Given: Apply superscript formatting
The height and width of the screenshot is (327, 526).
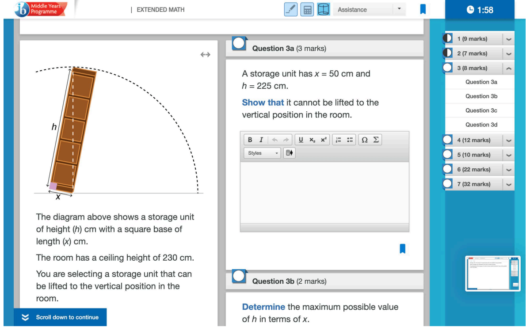Looking at the screenshot, I should (324, 140).
